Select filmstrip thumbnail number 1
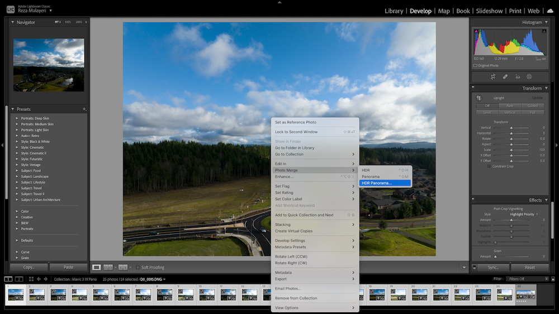The height and width of the screenshot is (314, 559). pyautogui.click(x=16, y=295)
